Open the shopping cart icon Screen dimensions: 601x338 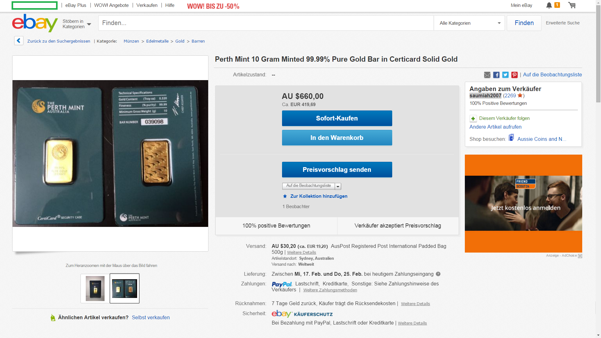(x=572, y=5)
